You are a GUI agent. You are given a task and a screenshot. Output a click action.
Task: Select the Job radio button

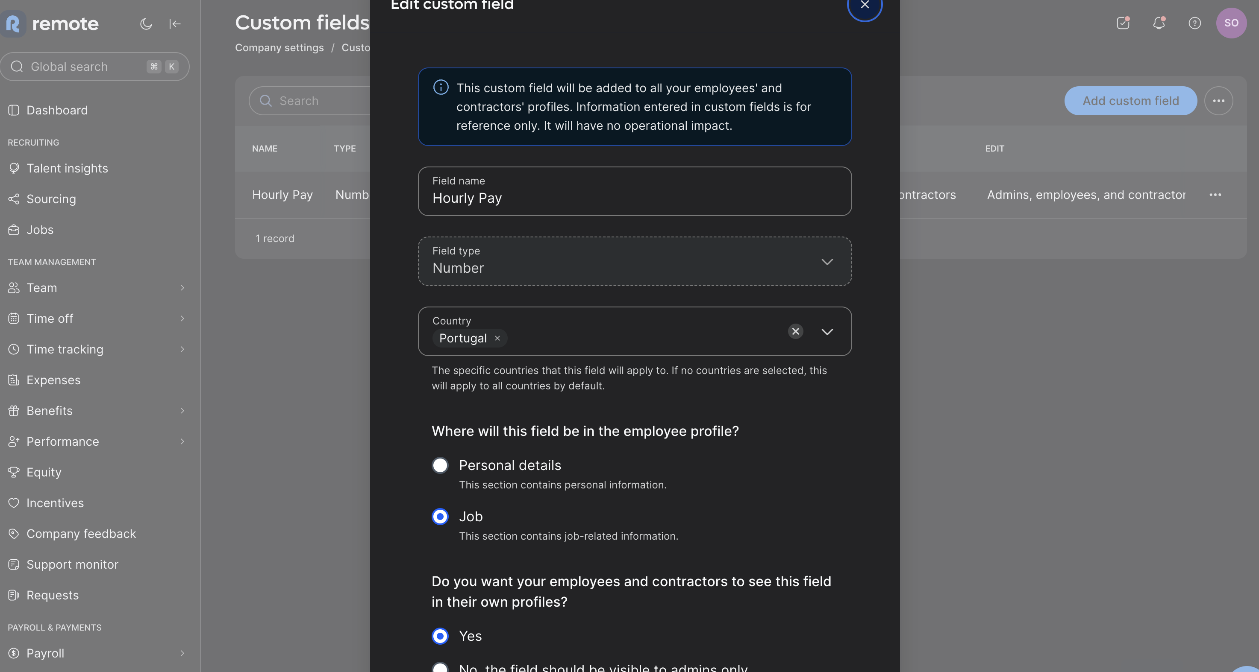pyautogui.click(x=440, y=516)
